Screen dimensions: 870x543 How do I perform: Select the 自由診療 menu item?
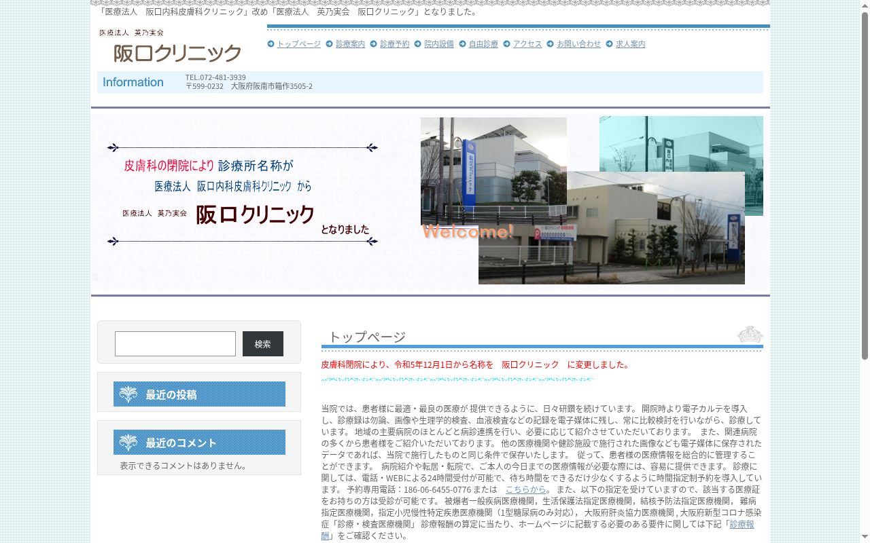pos(483,44)
